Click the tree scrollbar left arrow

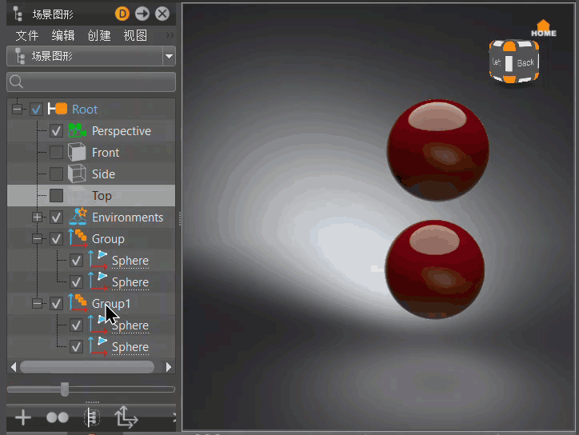(14, 367)
